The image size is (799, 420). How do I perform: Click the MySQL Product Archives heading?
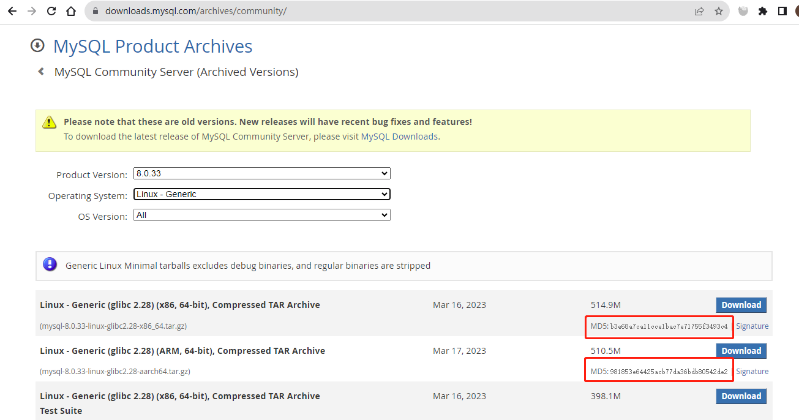tap(152, 47)
